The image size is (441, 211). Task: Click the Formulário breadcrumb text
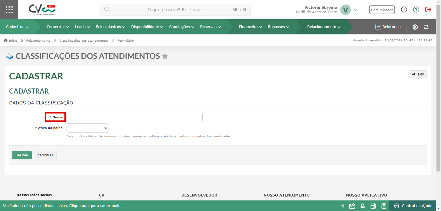126,40
